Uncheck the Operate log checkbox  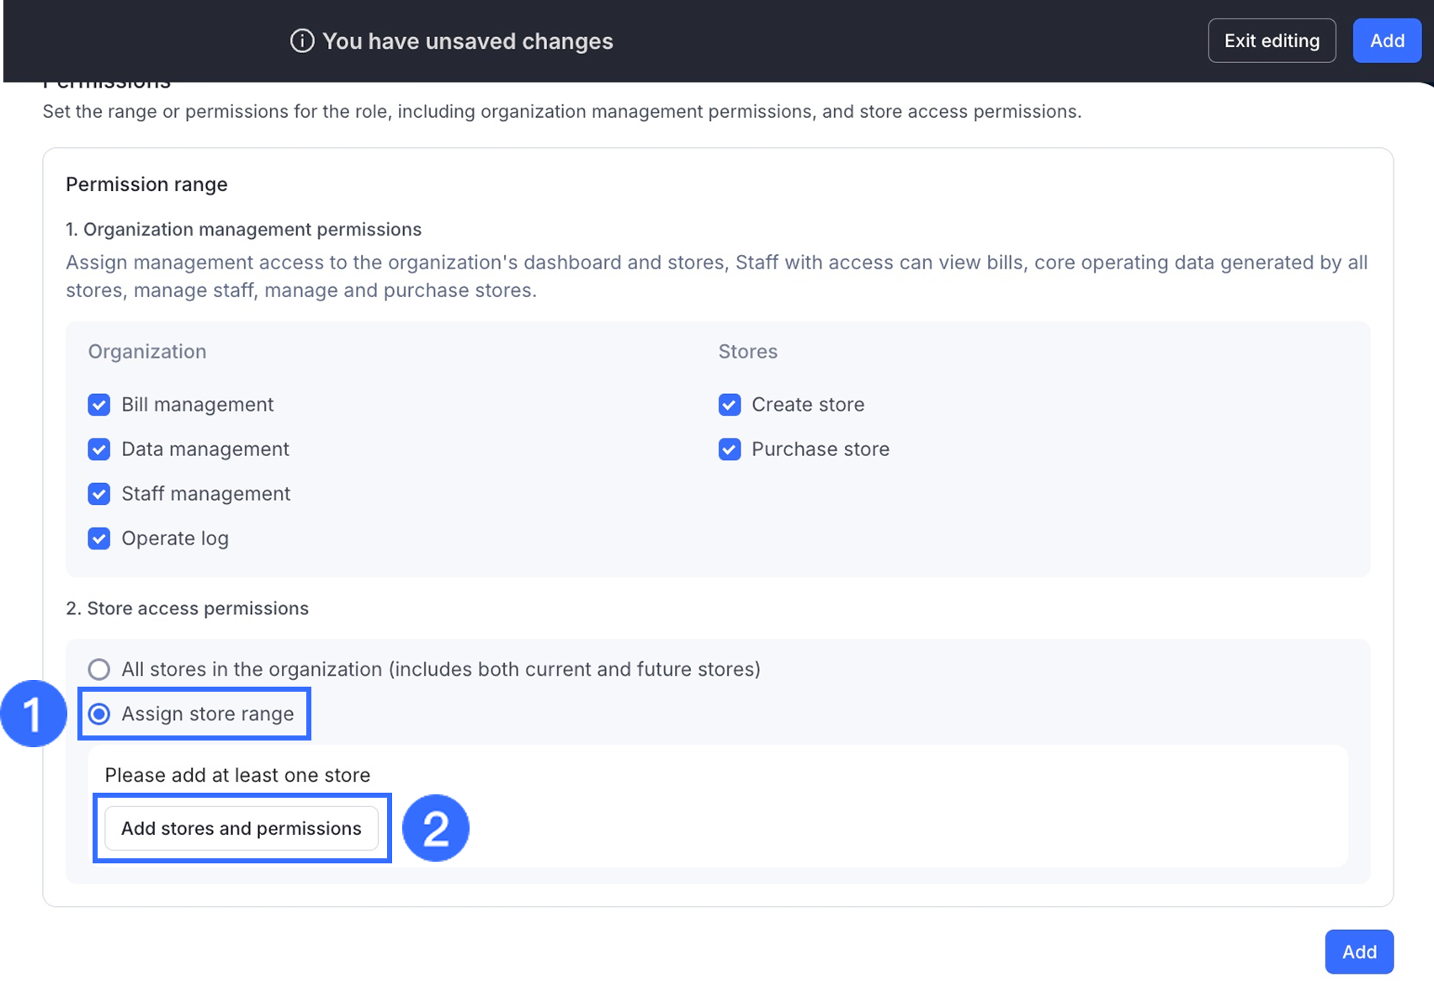pyautogui.click(x=99, y=539)
